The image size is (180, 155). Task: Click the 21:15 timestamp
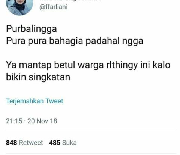(14, 121)
